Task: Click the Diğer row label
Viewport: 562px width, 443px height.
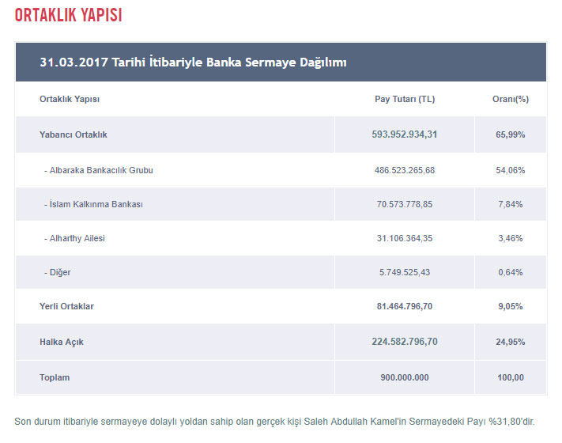Action: (58, 272)
